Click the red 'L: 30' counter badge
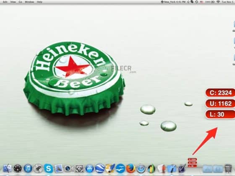This screenshot has height=176, width=235. click(220, 114)
